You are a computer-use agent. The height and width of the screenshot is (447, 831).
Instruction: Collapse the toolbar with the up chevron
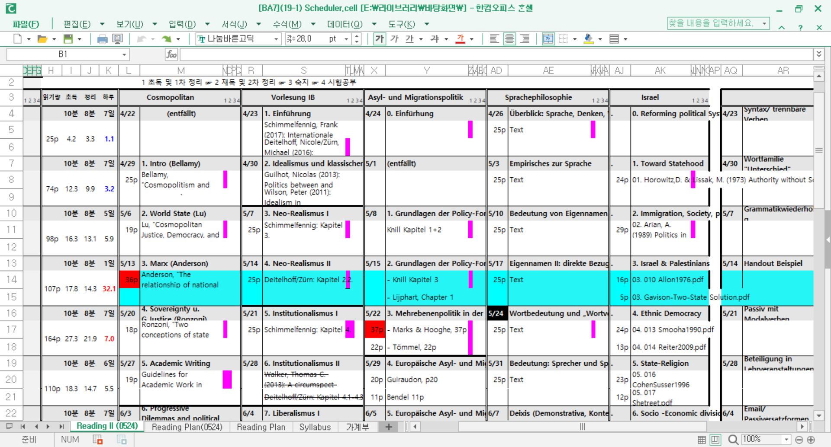(x=782, y=28)
